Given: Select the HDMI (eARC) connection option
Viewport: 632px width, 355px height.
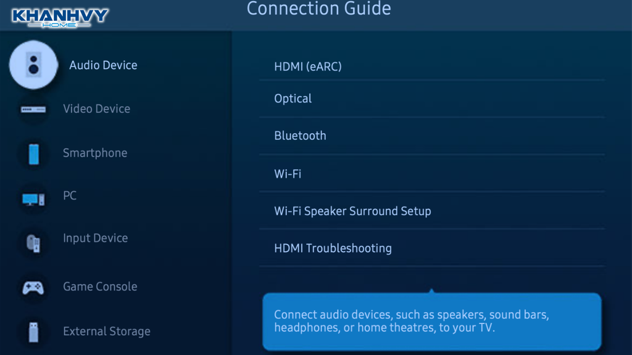Looking at the screenshot, I should pos(307,67).
